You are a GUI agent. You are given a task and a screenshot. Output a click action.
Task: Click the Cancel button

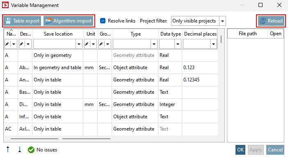pos(275,150)
